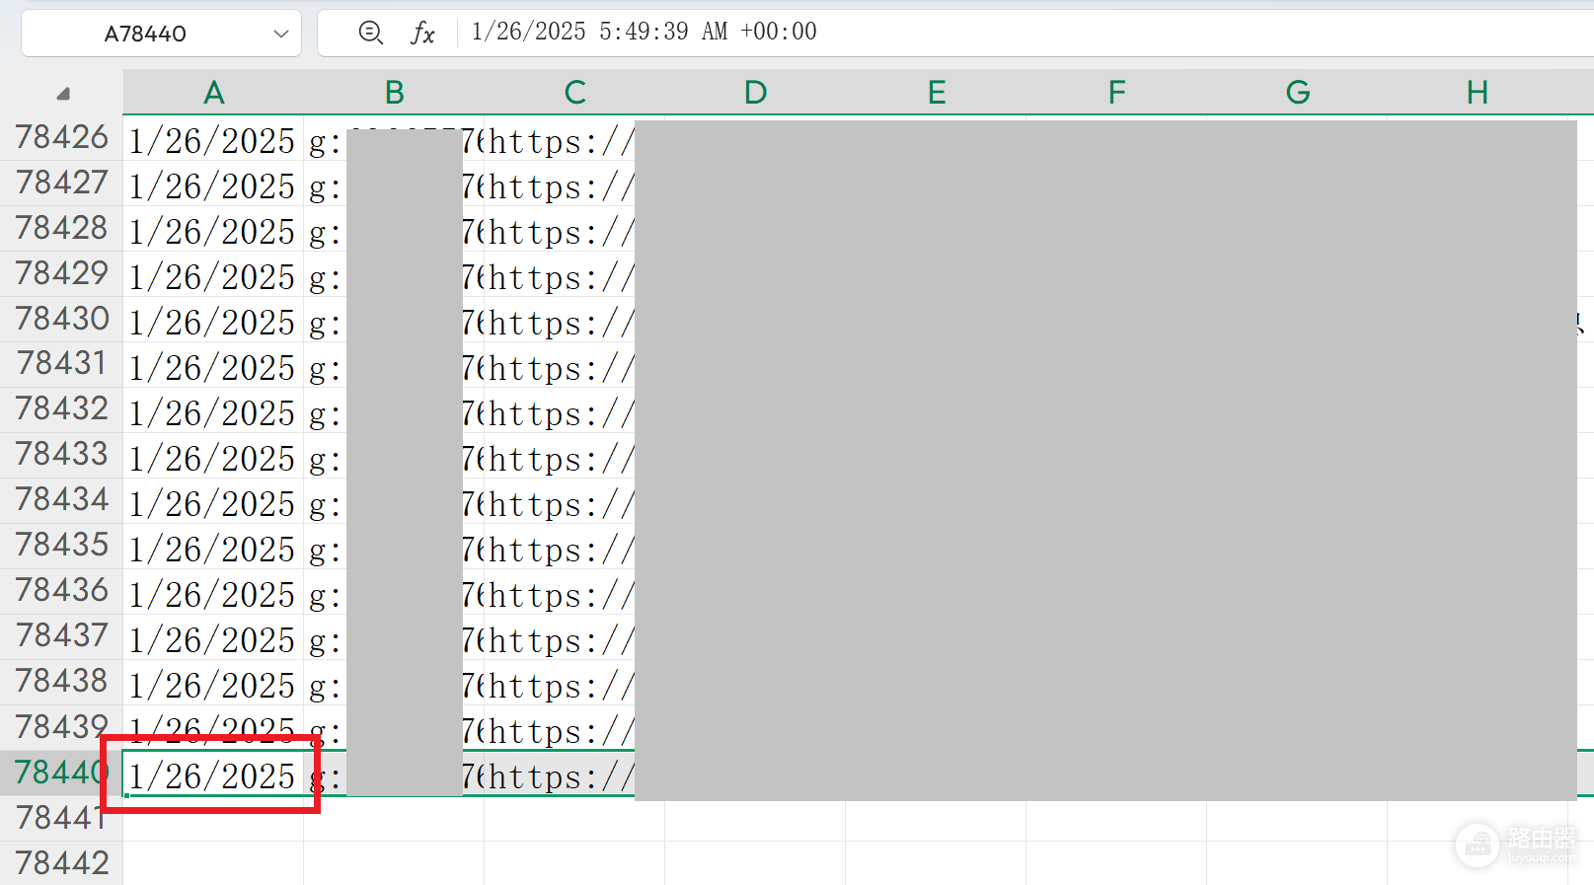Select row 78442 header

coord(61,863)
